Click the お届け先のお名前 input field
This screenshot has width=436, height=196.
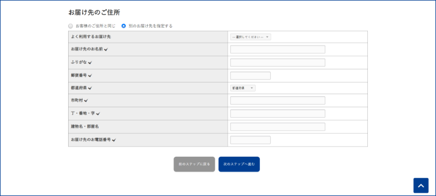pyautogui.click(x=277, y=50)
